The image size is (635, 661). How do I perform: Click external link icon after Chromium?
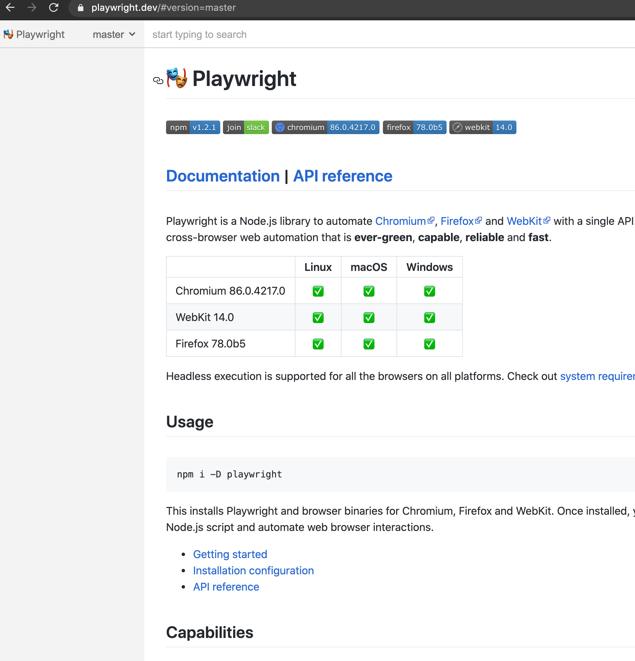(x=431, y=220)
